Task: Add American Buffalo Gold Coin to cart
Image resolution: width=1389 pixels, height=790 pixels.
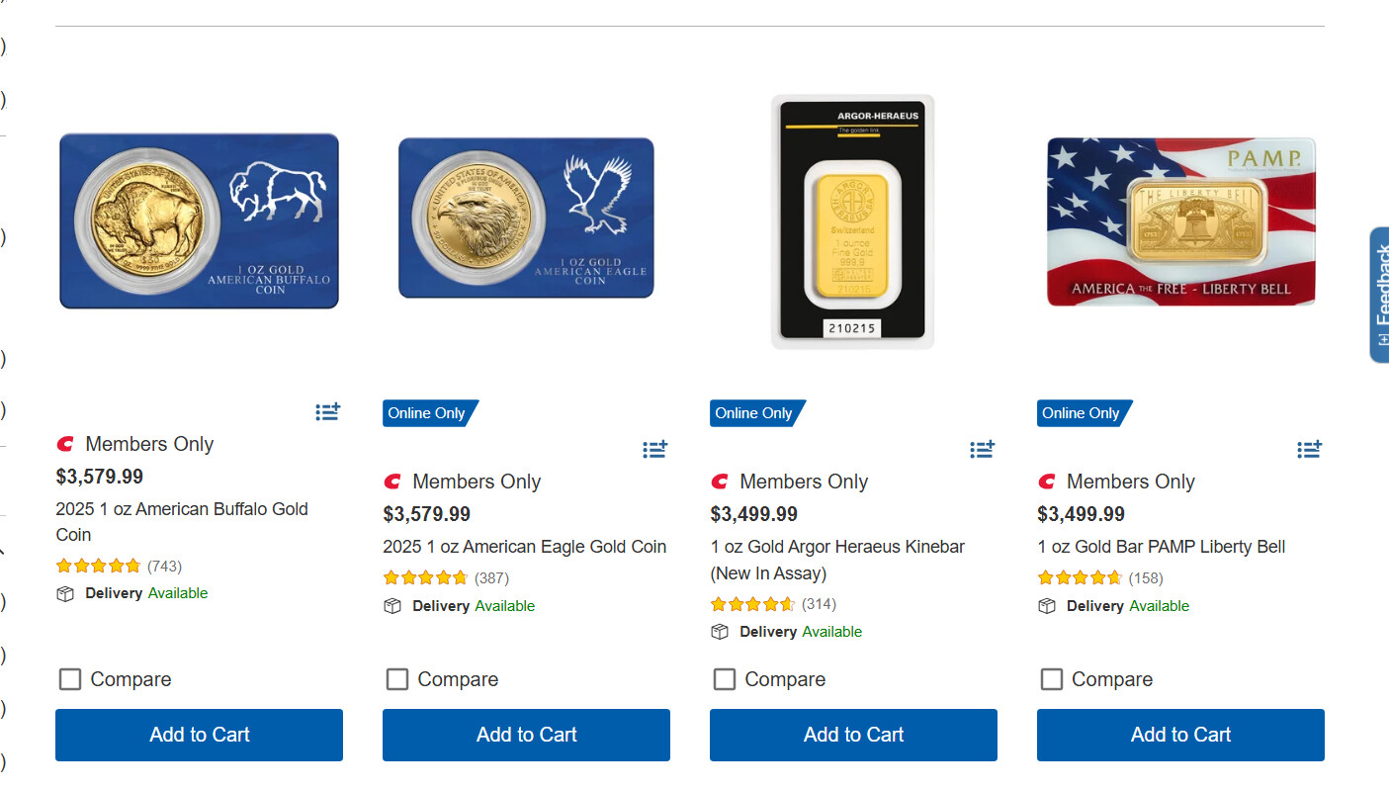Action: [199, 735]
